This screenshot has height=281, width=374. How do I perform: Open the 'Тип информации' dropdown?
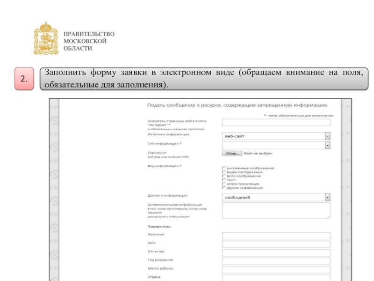276,145
